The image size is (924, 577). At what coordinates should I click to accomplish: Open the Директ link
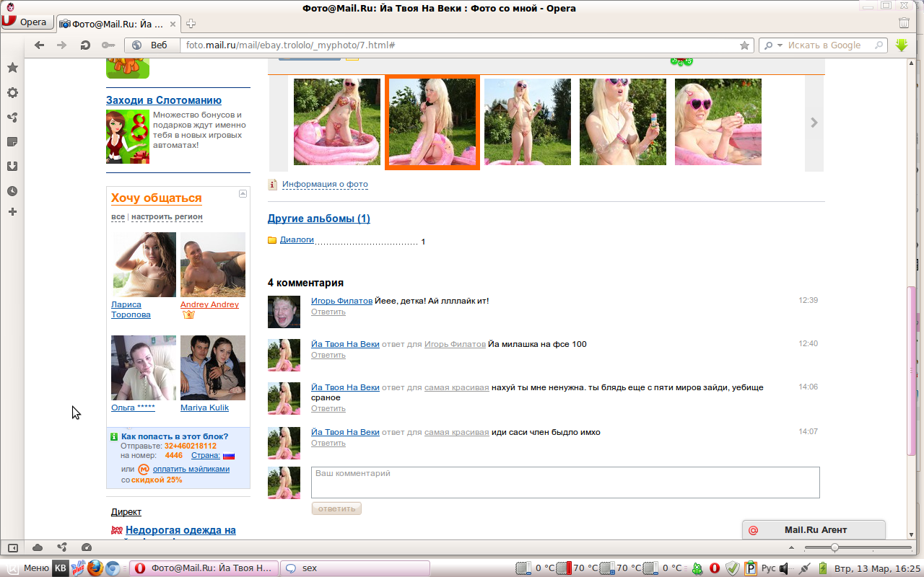point(126,512)
